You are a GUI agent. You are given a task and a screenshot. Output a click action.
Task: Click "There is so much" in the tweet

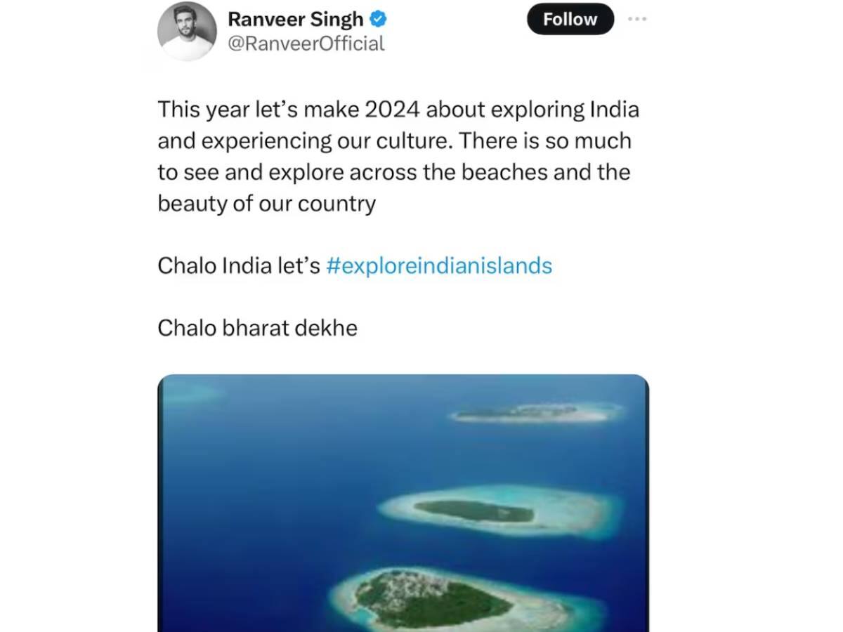[546, 141]
